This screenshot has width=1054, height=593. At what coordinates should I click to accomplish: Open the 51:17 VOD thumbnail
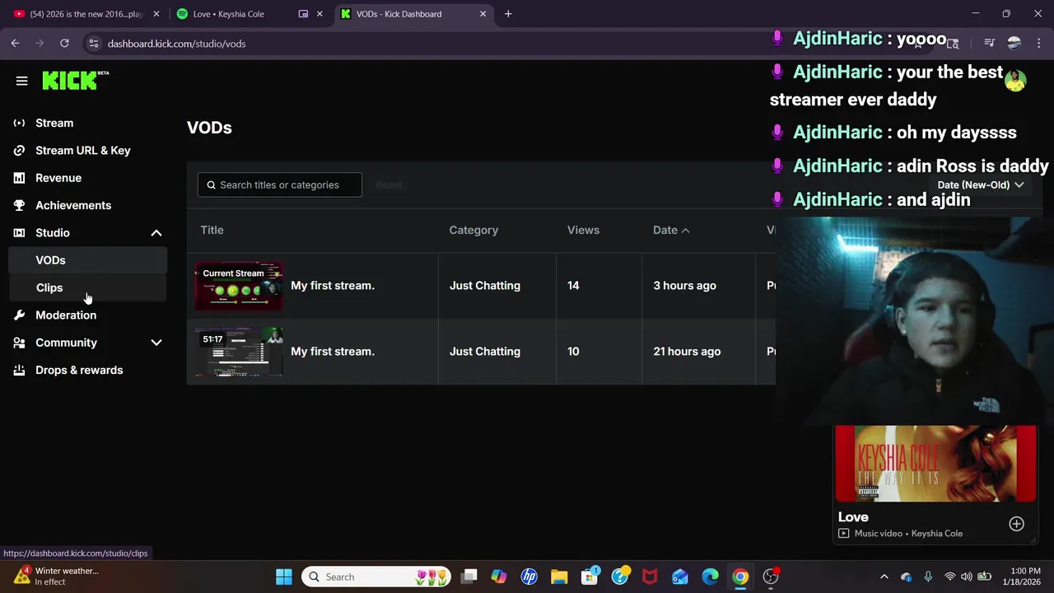(239, 352)
